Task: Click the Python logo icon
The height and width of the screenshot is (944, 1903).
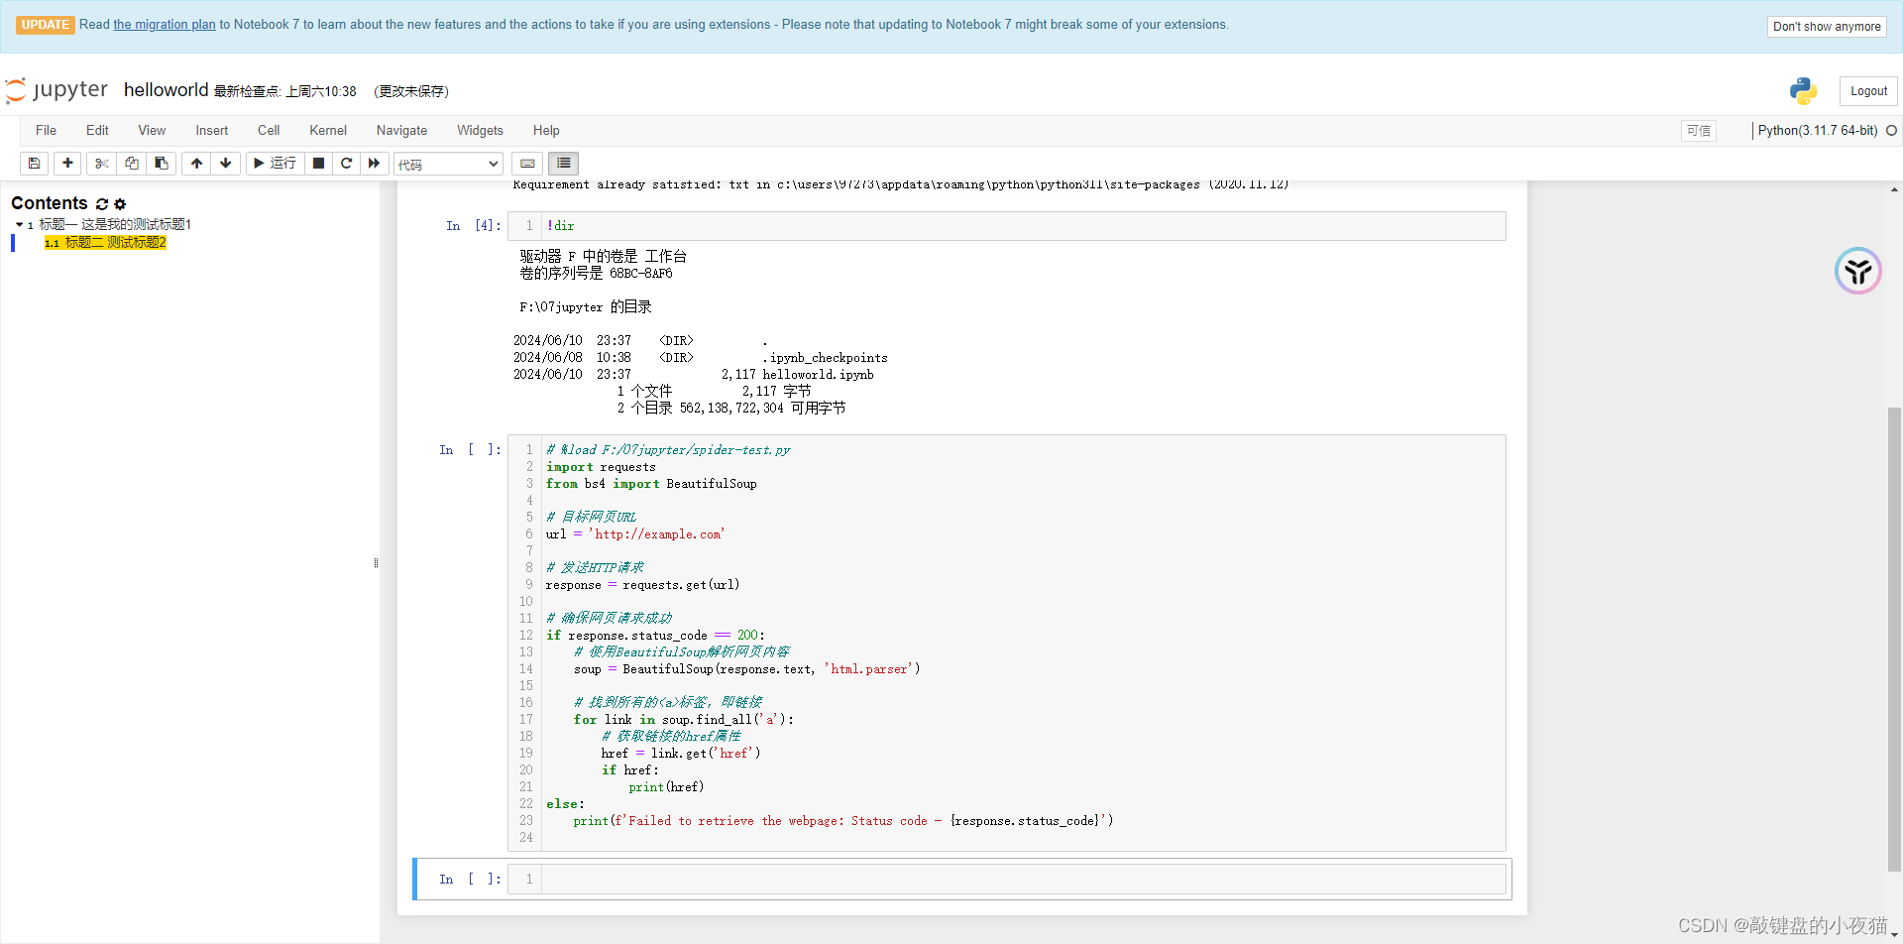Action: pyautogui.click(x=1803, y=91)
